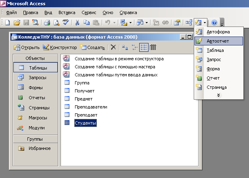Image resolution: width=249 pixels, height=178 pixels.
Task: Switch to List view
Action: [144, 47]
